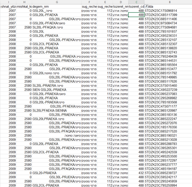The height and width of the screenshot is (187, 192).
Task: Click the GSL30L-PRJEKA model cell
Action: pos(57,177)
